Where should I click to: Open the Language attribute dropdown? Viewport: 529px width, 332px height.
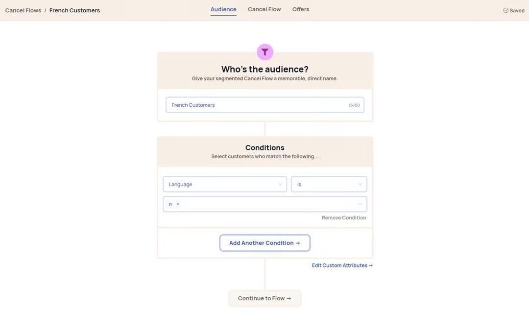(x=225, y=184)
